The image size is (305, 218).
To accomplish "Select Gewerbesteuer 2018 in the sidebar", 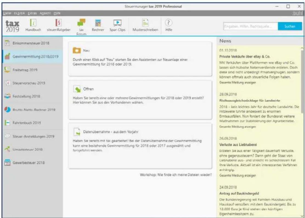I will 33,163.
